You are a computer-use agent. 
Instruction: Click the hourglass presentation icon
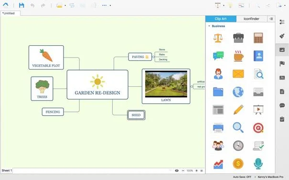[x=218, y=6]
